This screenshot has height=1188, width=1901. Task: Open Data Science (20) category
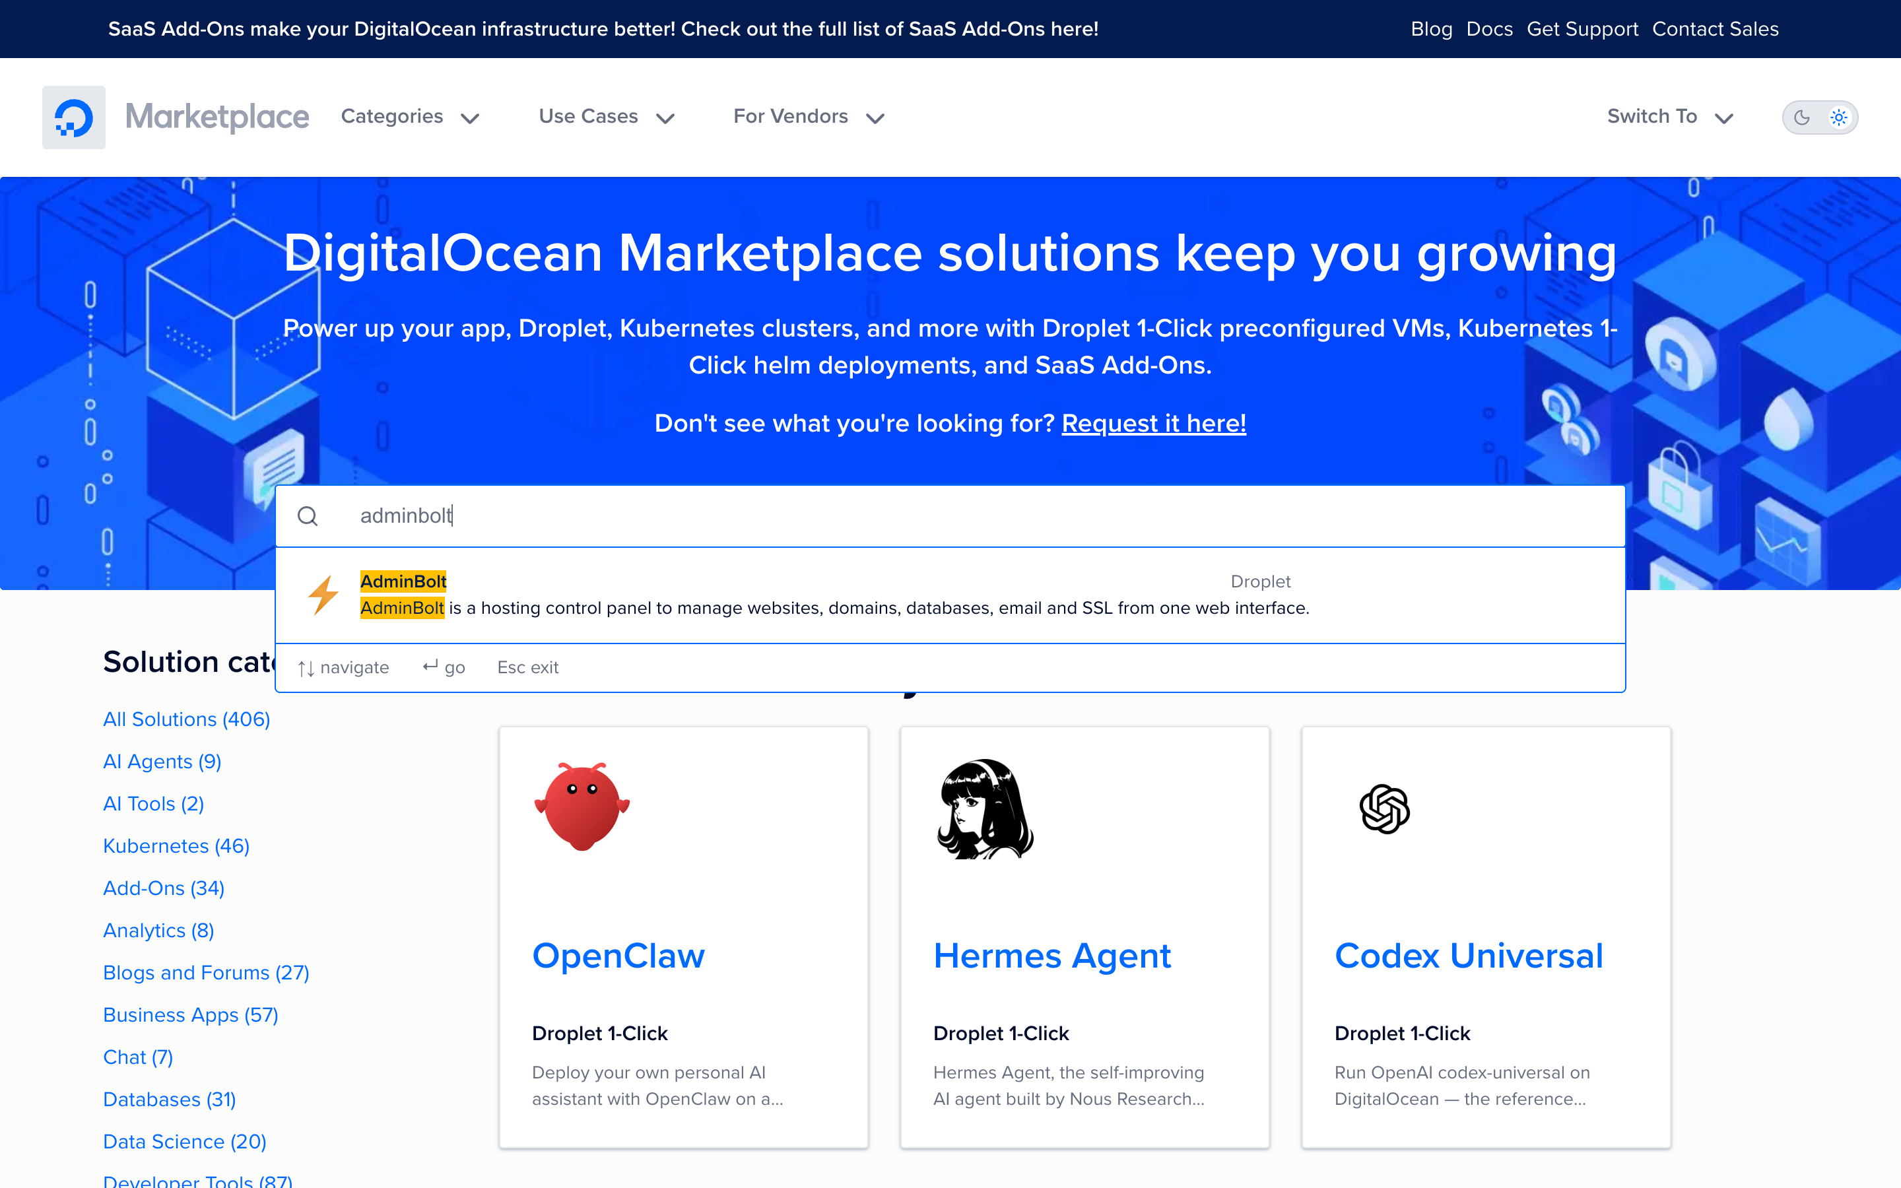[185, 1142]
